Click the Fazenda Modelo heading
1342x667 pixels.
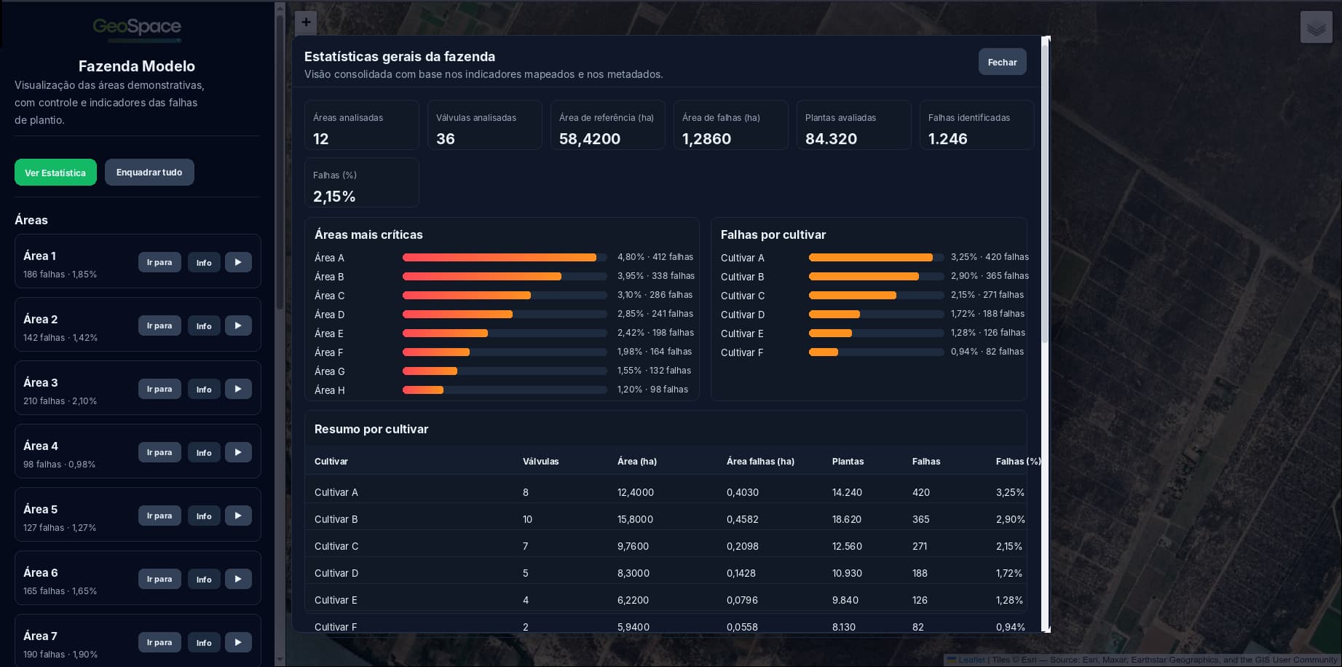pyautogui.click(x=137, y=66)
